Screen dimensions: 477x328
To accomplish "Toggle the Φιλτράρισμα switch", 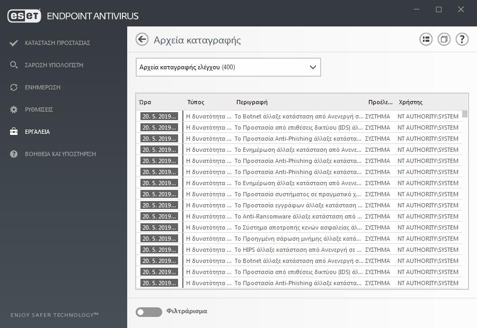I will pyautogui.click(x=149, y=312).
